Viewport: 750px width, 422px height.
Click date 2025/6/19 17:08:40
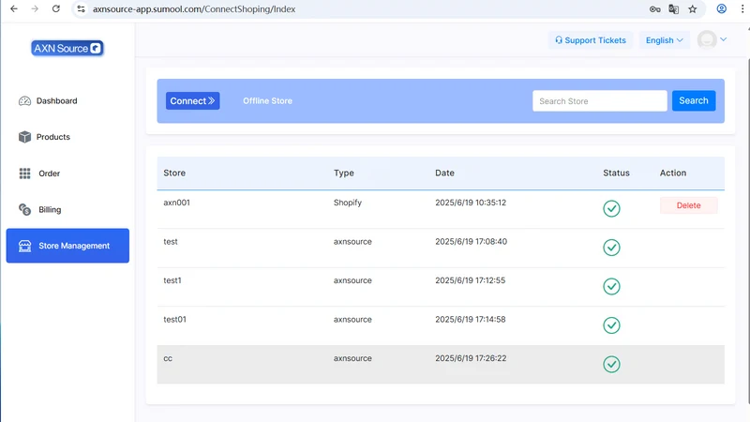(x=472, y=242)
